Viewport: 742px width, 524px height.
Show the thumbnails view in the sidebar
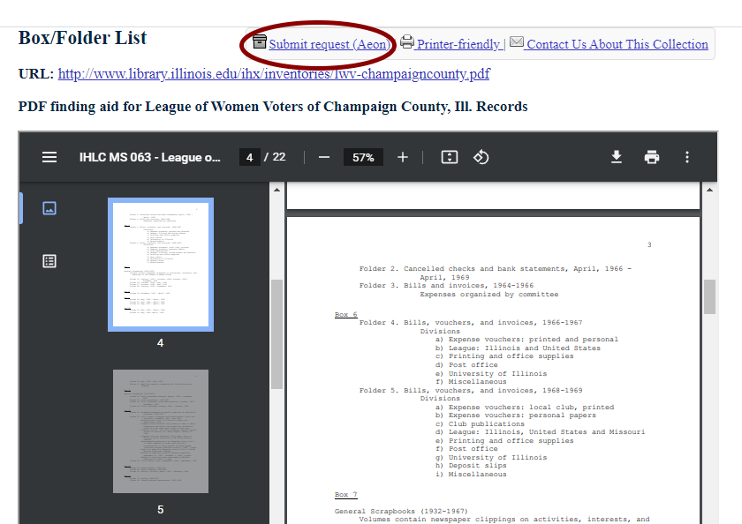(49, 208)
